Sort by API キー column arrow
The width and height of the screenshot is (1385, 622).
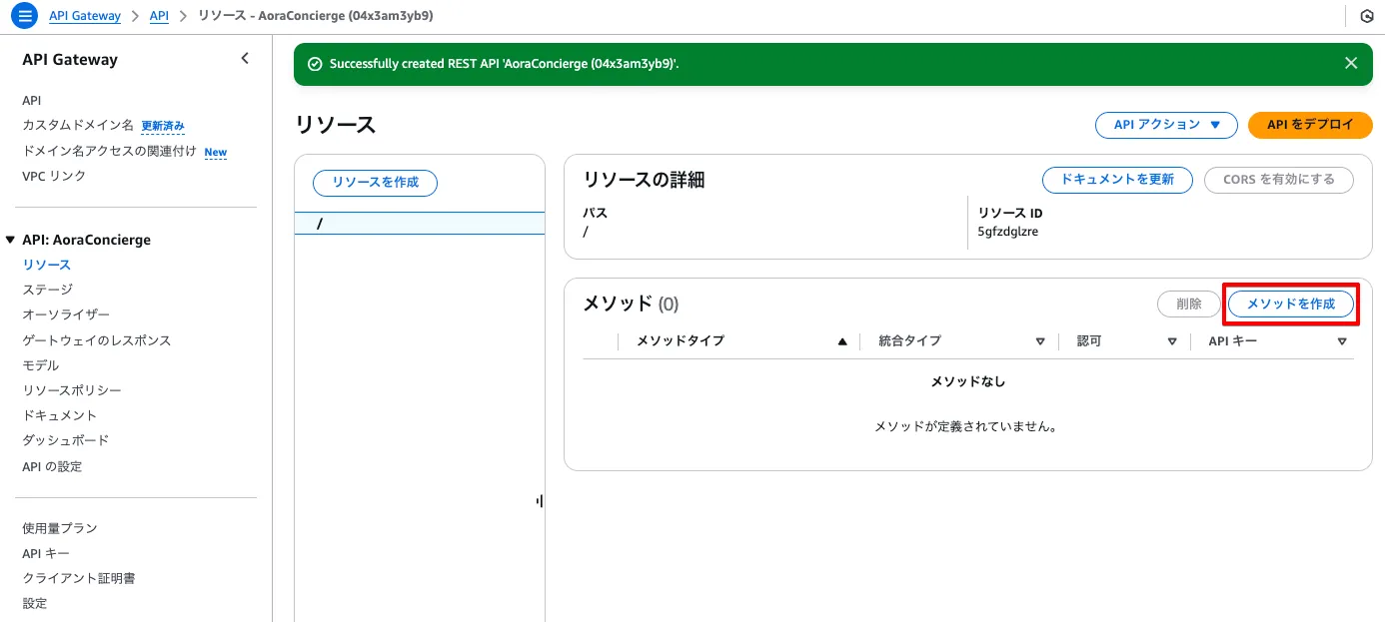(x=1342, y=341)
